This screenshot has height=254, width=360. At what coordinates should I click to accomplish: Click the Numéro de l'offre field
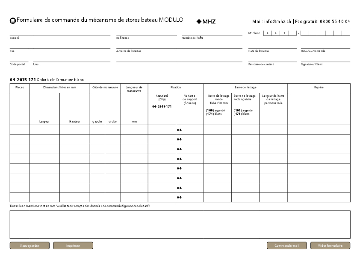[212, 32]
